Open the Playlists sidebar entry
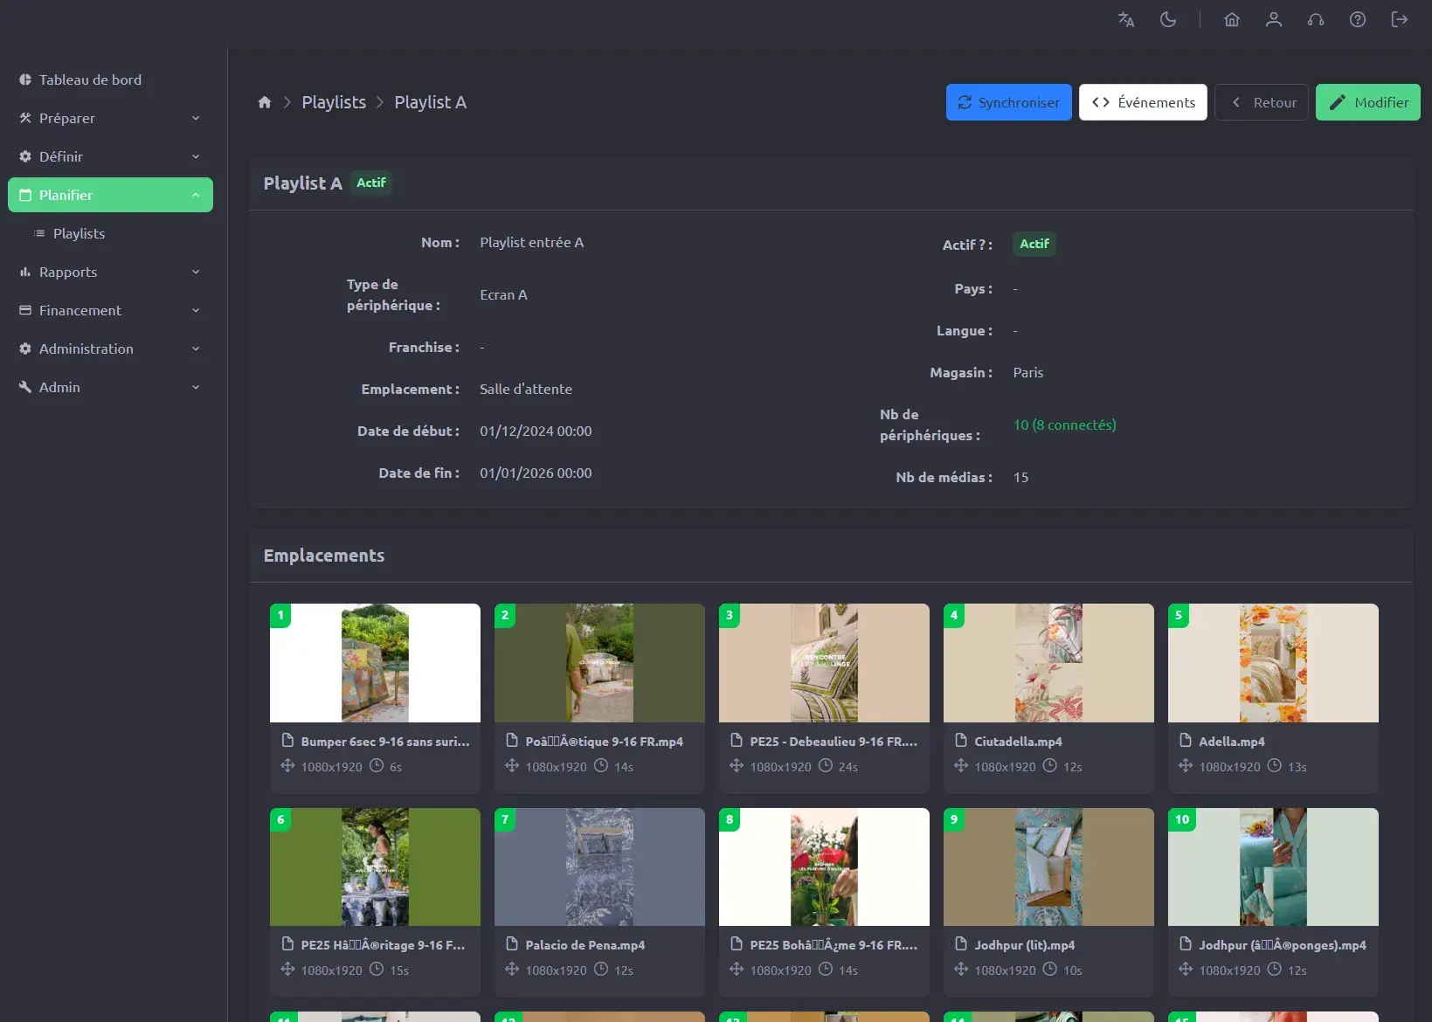The height and width of the screenshot is (1022, 1432). tap(80, 233)
